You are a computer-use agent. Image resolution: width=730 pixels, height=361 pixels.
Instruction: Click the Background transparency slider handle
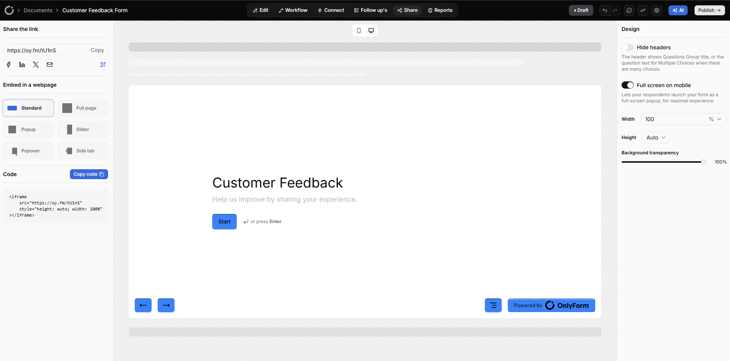click(703, 162)
